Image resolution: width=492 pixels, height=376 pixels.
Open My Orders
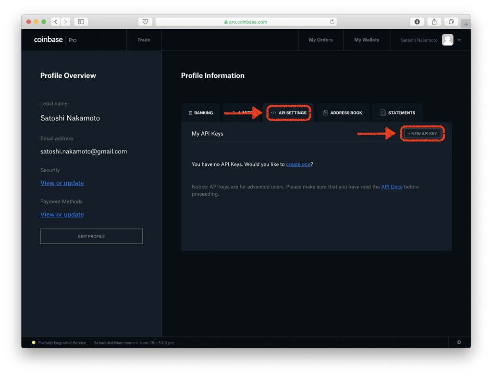click(320, 40)
